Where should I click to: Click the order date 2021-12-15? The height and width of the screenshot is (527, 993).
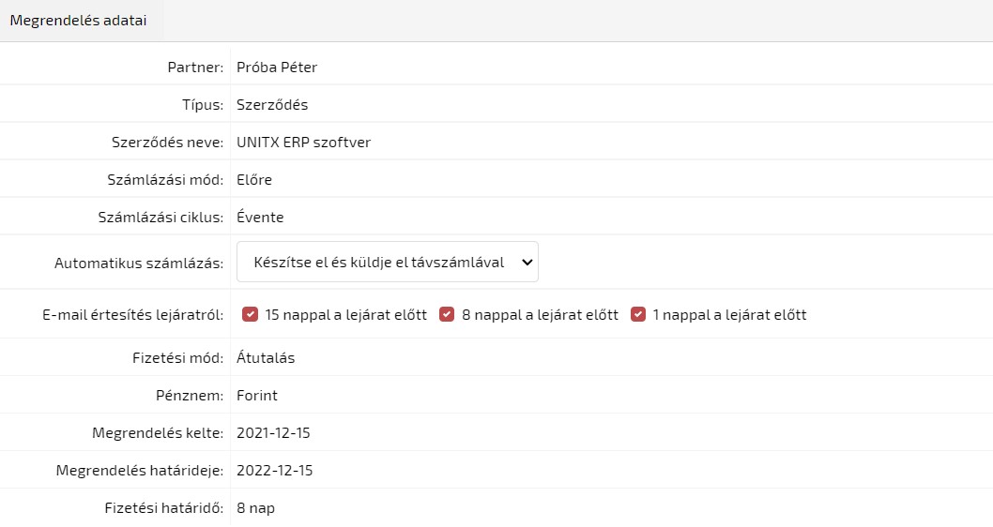[x=273, y=433]
